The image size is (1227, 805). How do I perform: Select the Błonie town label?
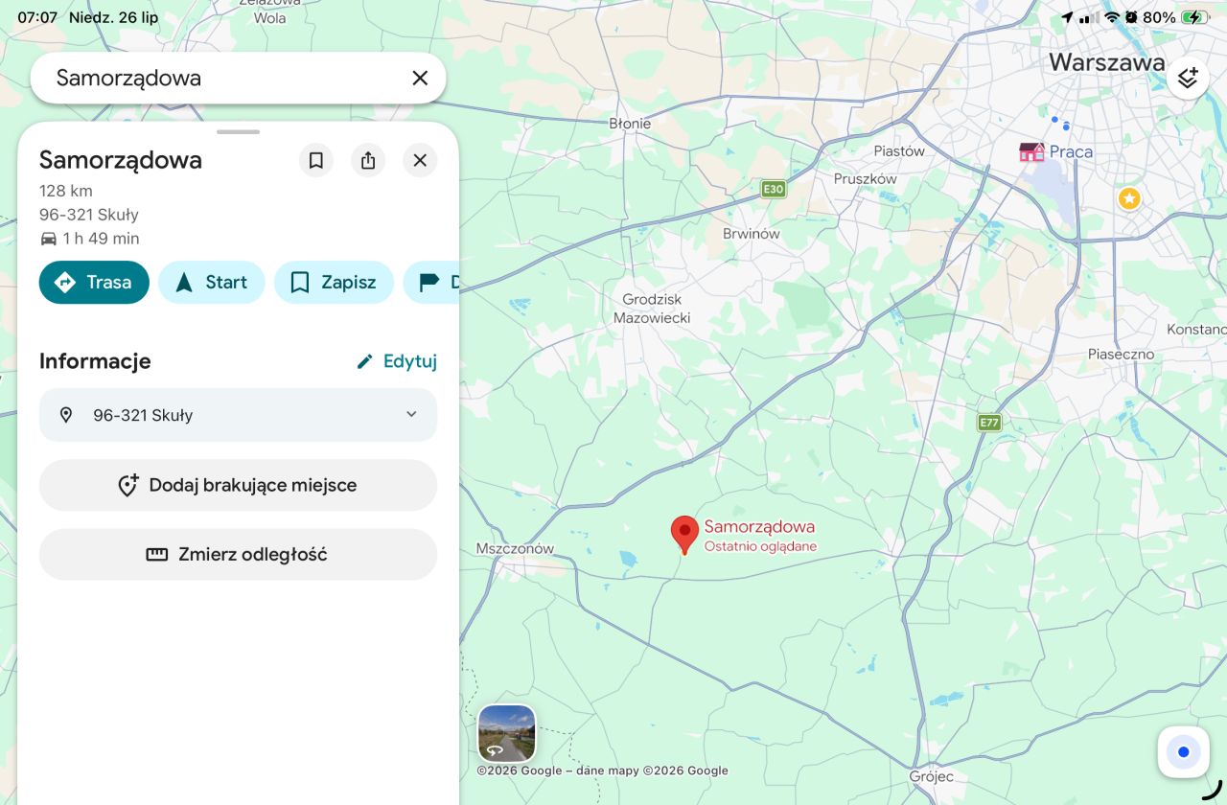pyautogui.click(x=630, y=123)
